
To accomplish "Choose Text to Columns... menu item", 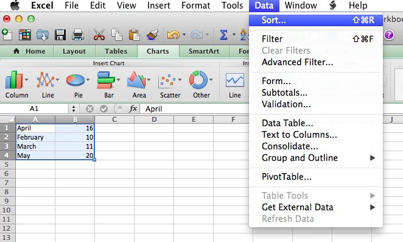I will (316, 135).
